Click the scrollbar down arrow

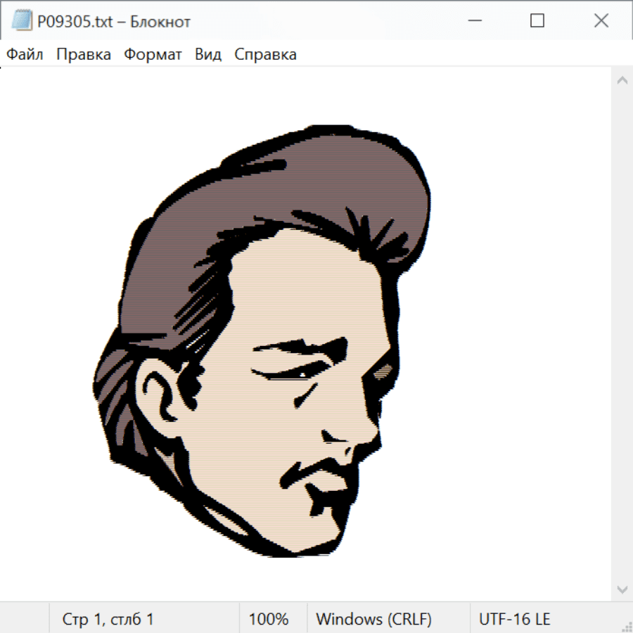622,589
